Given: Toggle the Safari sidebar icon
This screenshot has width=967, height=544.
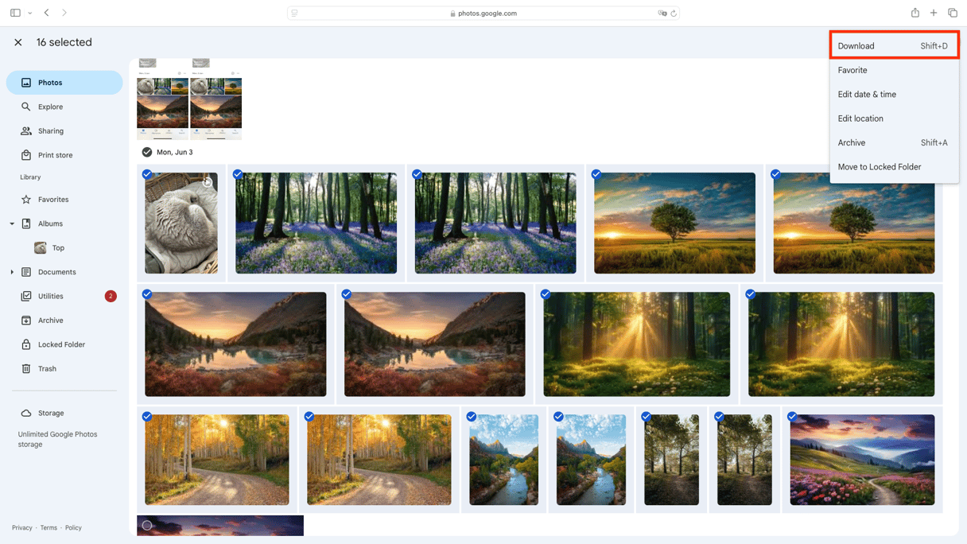Looking at the screenshot, I should [15, 13].
